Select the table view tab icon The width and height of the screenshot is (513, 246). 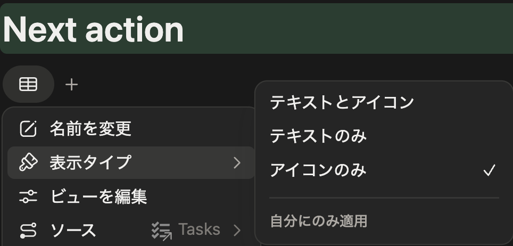tap(28, 84)
